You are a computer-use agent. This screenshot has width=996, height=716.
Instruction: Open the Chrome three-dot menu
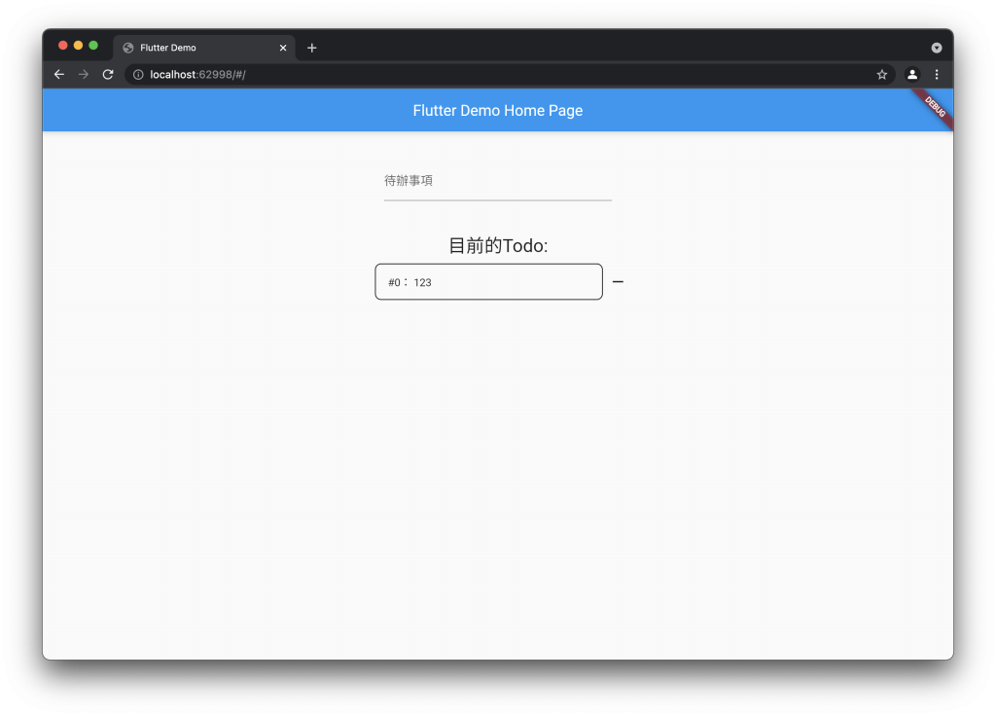pos(937,74)
